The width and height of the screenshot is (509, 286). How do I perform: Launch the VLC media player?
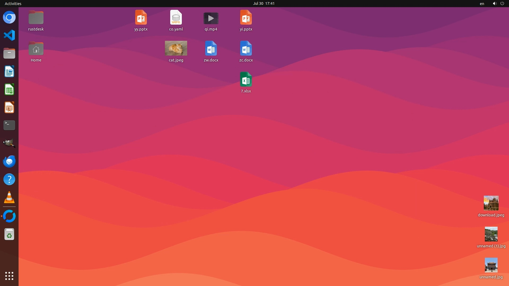click(x=9, y=198)
